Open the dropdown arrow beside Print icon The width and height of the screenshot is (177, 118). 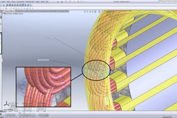(x=64, y=2)
